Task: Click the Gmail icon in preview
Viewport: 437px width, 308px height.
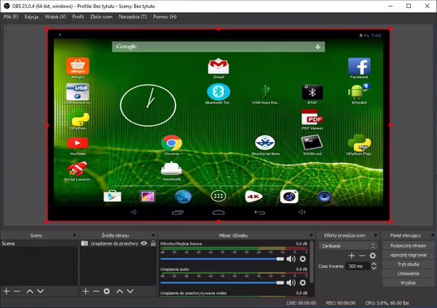Action: 219,66
